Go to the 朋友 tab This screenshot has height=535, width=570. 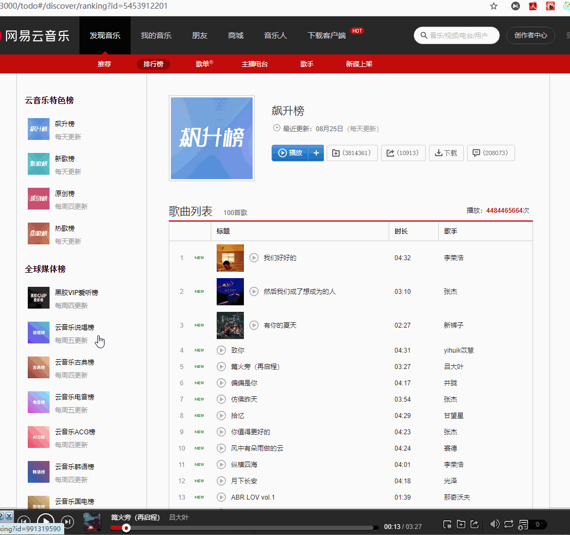point(200,35)
